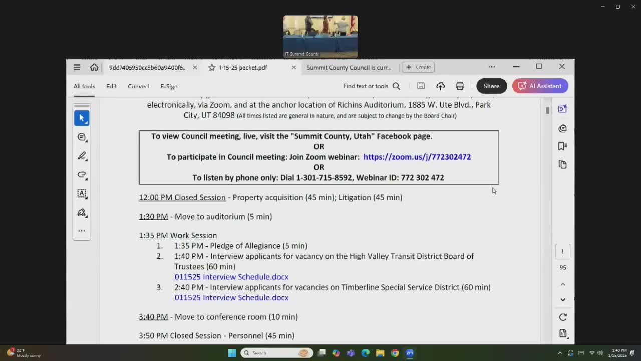Select the text box tool
The image size is (641, 361).
point(82,194)
